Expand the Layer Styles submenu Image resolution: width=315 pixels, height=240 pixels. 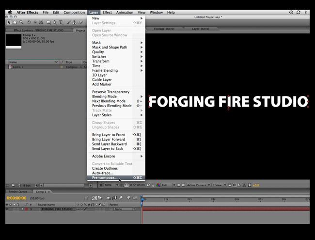[116, 115]
